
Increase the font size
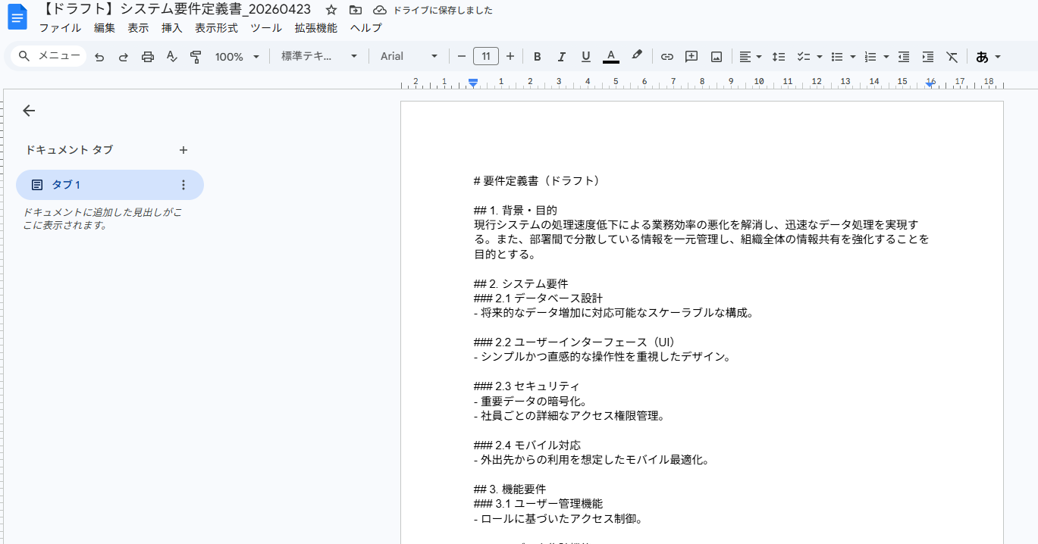[x=510, y=56]
